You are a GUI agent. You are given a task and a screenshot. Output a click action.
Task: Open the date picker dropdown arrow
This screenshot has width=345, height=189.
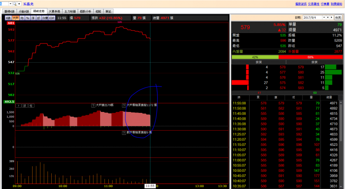tap(324, 18)
